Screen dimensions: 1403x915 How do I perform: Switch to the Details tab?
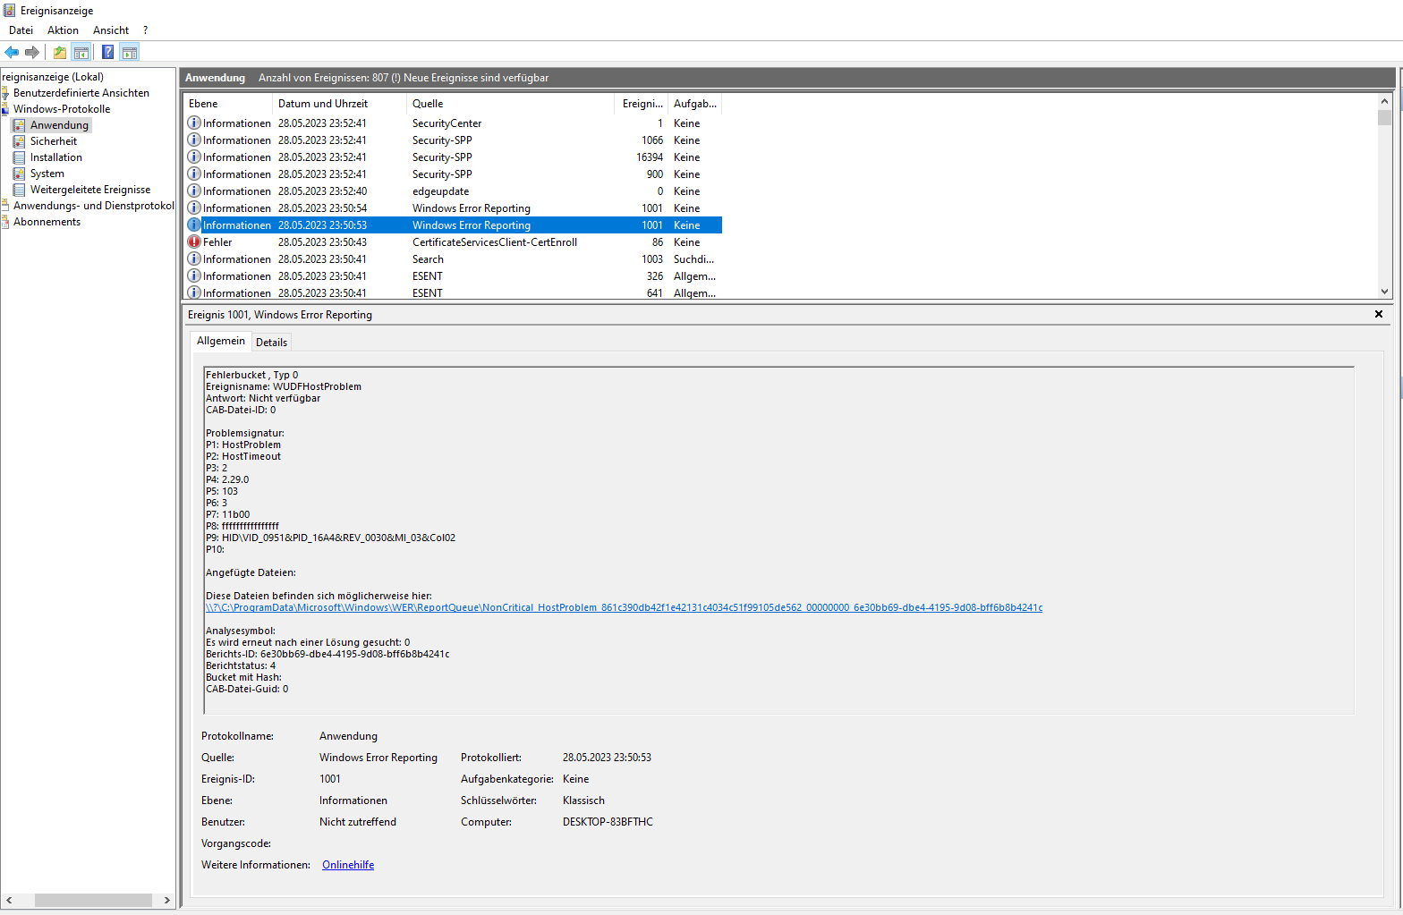tap(271, 343)
